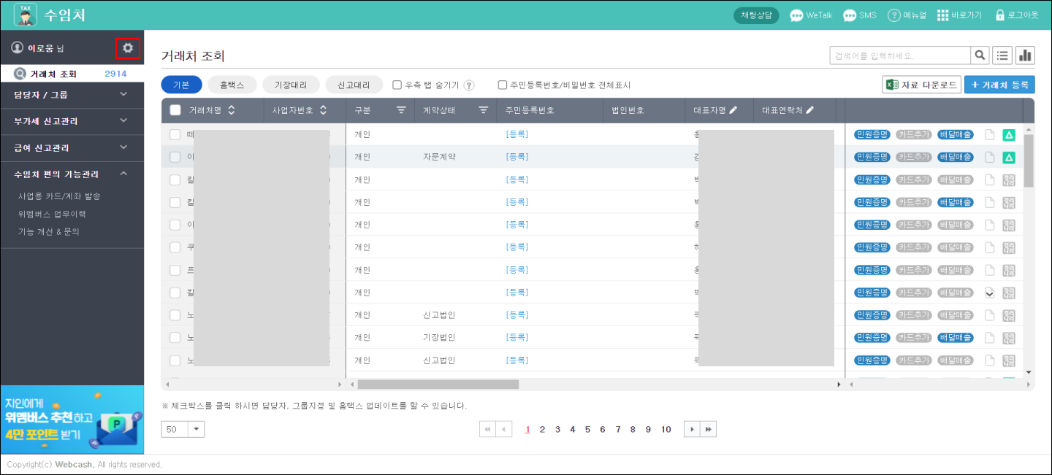This screenshot has height=475, width=1052.
Task: Open settings via the gear icon
Action: 128,48
